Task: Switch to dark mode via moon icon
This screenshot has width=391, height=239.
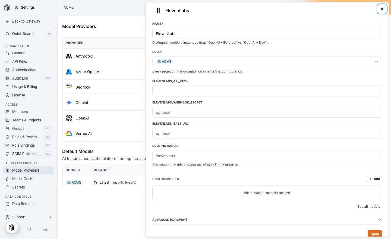Action: click(45, 229)
